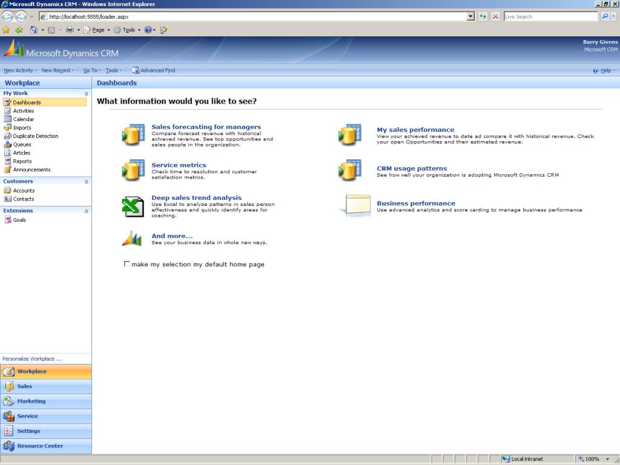
Task: Click the Announcements icon in the sidebar
Action: pyautogui.click(x=7, y=170)
